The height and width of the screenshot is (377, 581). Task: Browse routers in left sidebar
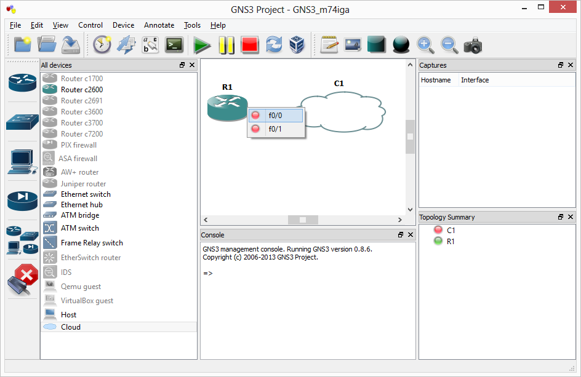pyautogui.click(x=23, y=81)
